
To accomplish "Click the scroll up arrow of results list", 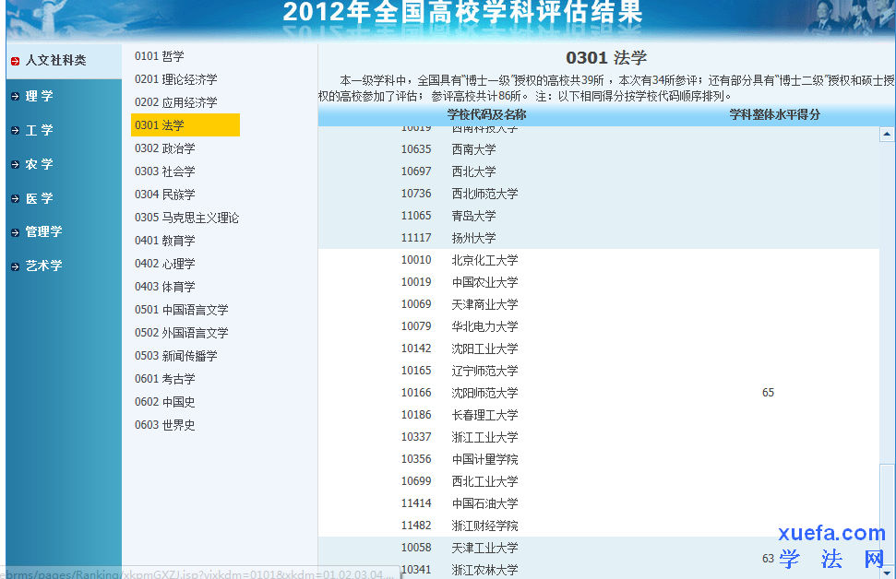I will coord(886,135).
